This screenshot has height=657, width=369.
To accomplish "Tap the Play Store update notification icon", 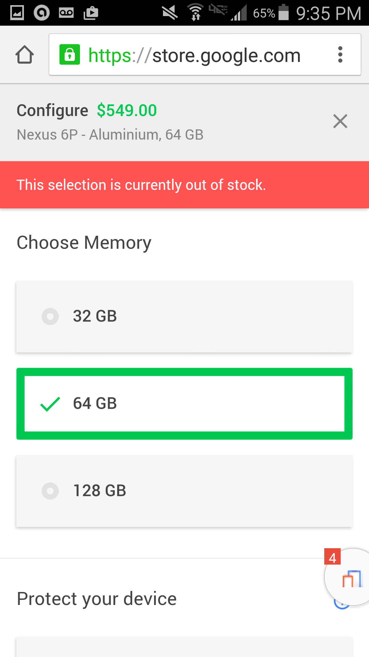I will click(91, 13).
